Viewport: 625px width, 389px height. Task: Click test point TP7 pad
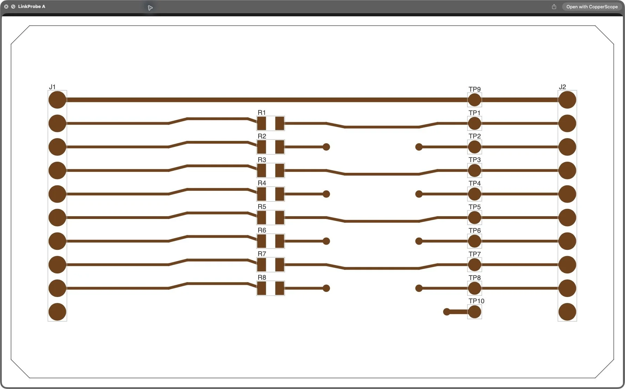click(474, 265)
